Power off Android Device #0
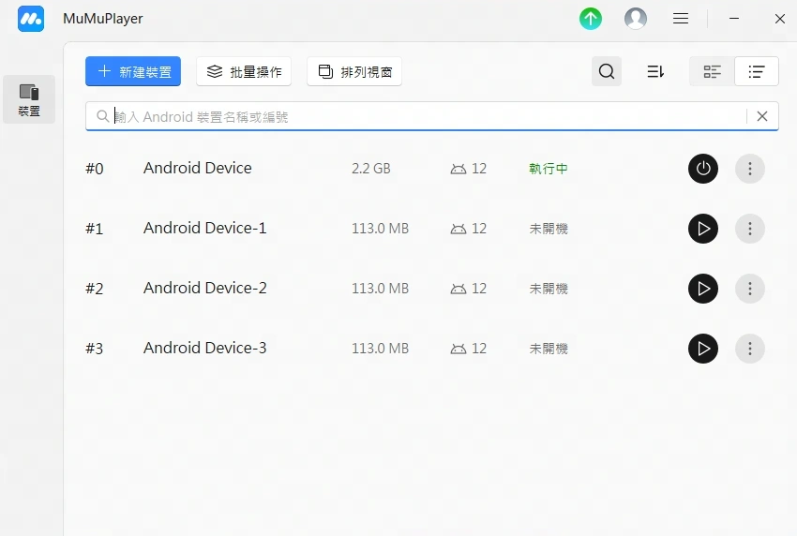The image size is (797, 536). (x=703, y=168)
